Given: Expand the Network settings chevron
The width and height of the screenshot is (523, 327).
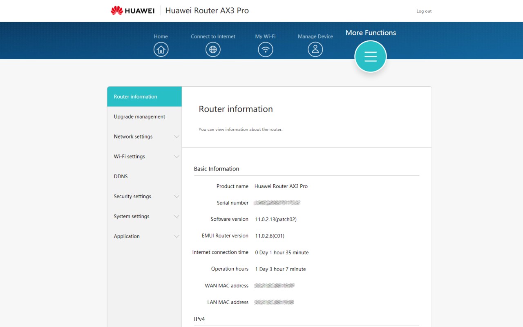Looking at the screenshot, I should click(x=177, y=137).
